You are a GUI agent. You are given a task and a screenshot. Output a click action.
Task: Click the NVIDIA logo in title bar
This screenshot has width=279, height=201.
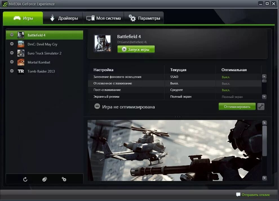coord(5,4)
